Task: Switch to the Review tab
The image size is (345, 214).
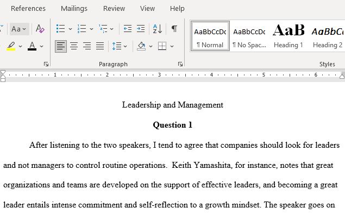Action: [114, 9]
